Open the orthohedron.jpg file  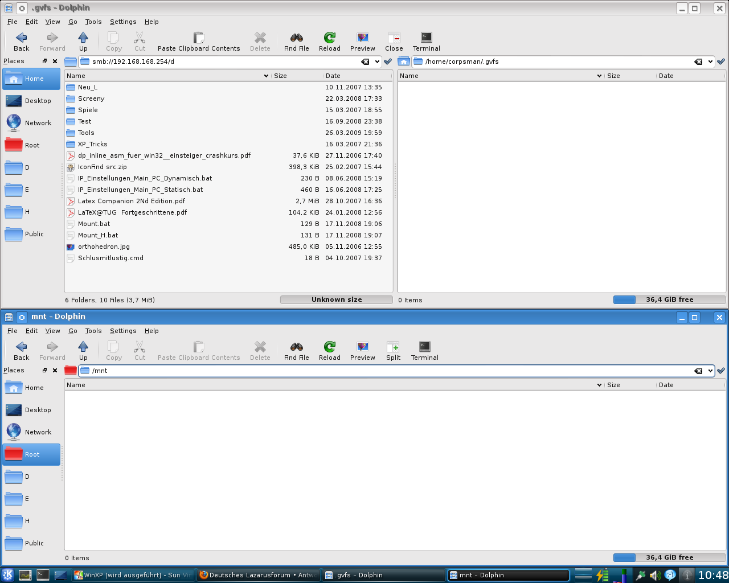(x=104, y=247)
